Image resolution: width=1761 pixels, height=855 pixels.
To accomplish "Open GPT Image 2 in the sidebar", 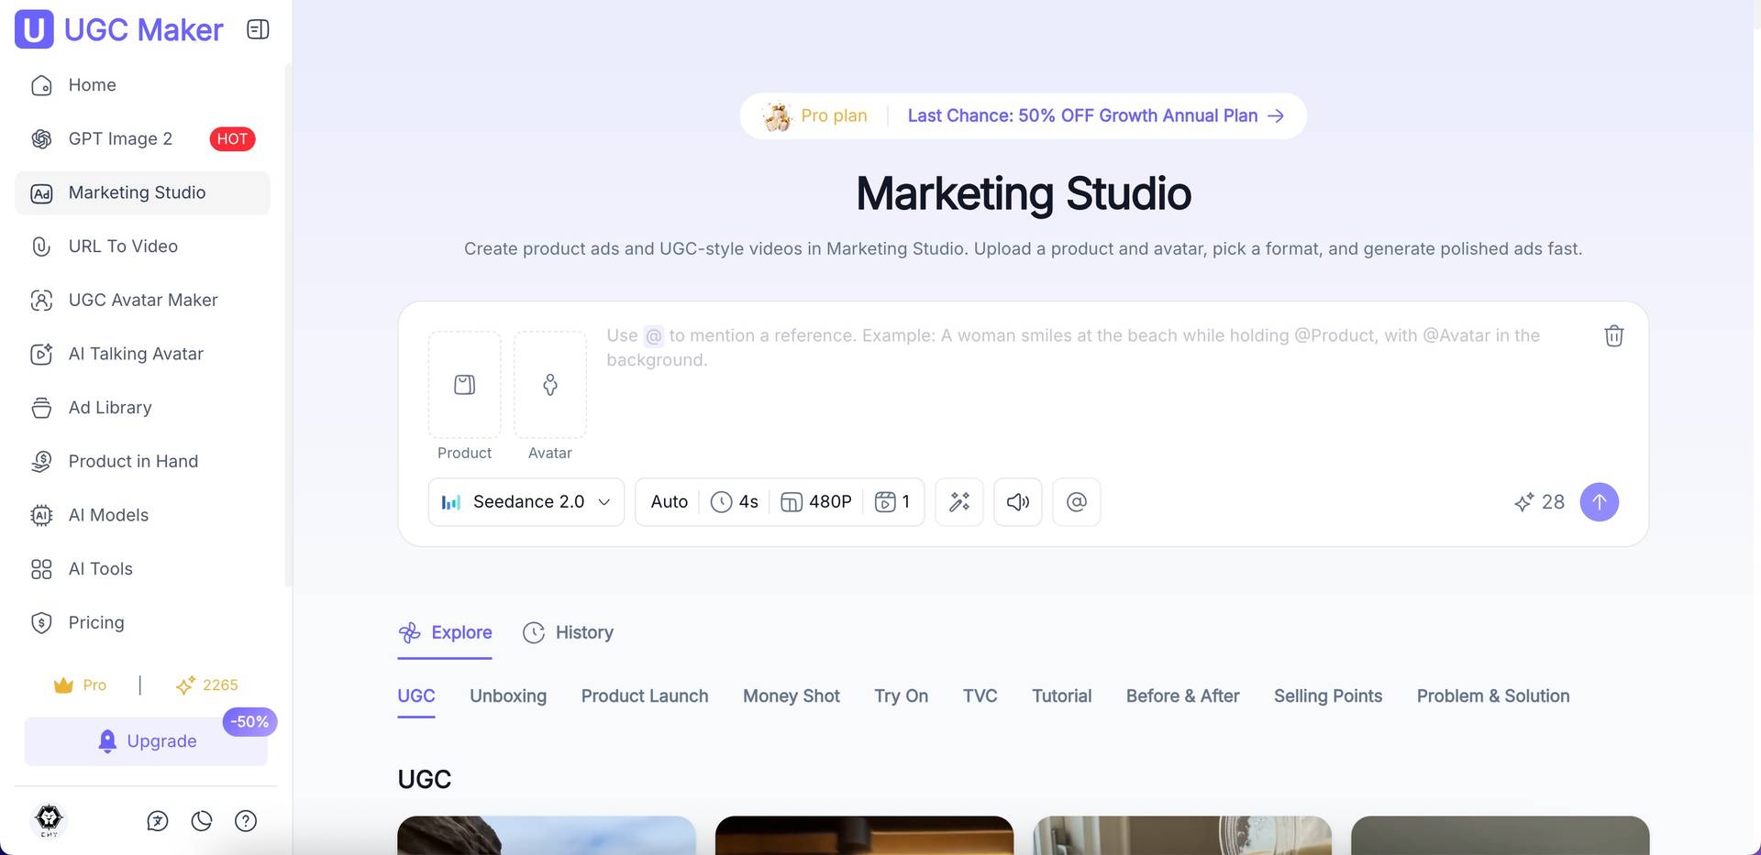I will coord(142,139).
